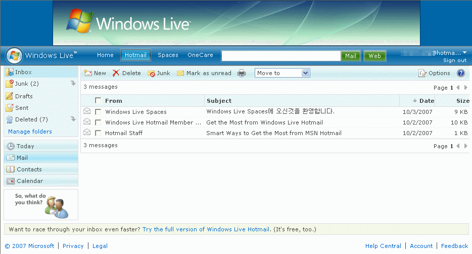Open the blue Help question icon
The width and height of the screenshot is (472, 254).
460,73
